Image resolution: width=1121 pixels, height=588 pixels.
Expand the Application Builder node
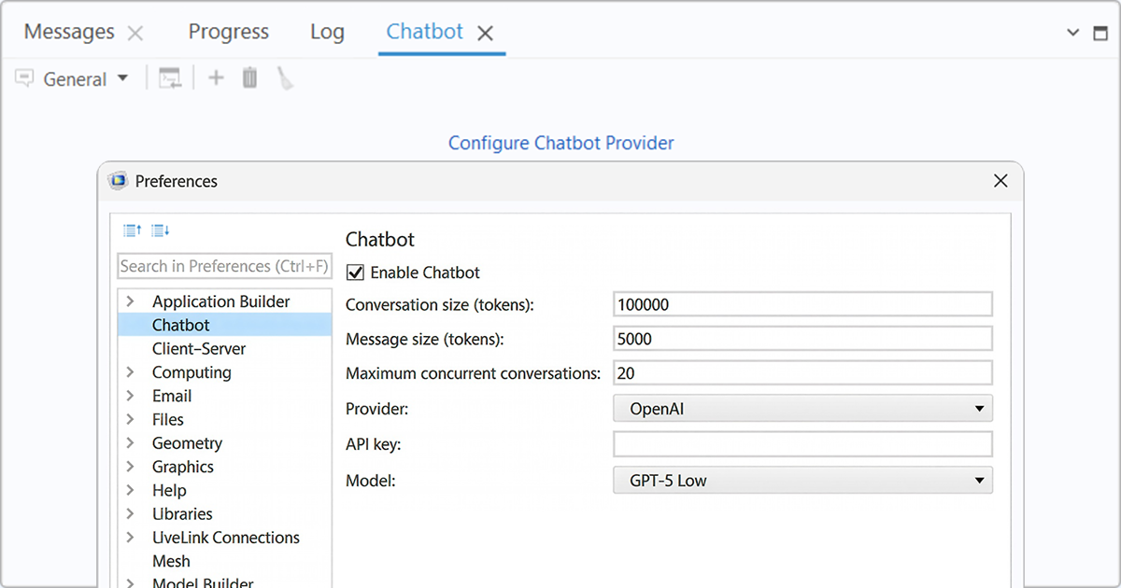pyautogui.click(x=131, y=301)
